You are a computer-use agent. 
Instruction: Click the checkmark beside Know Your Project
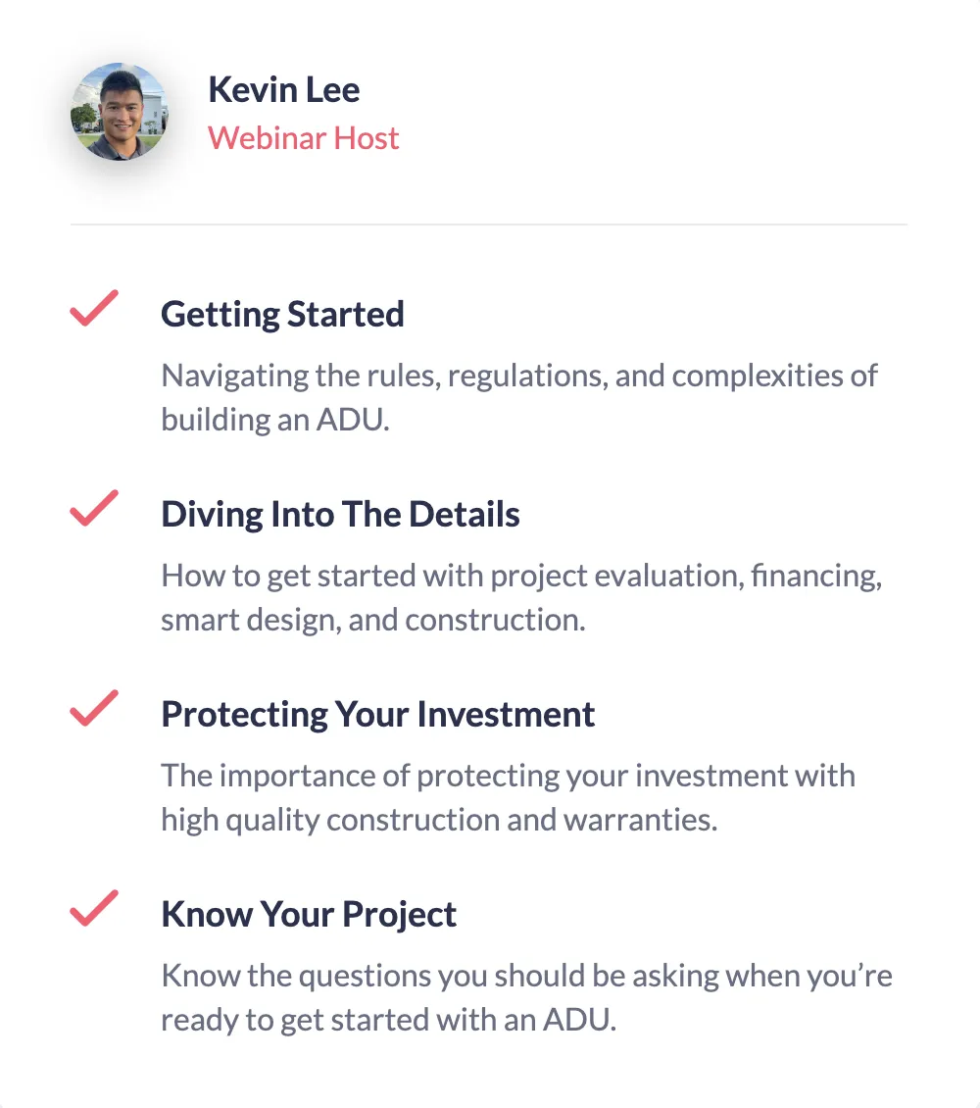tap(94, 908)
